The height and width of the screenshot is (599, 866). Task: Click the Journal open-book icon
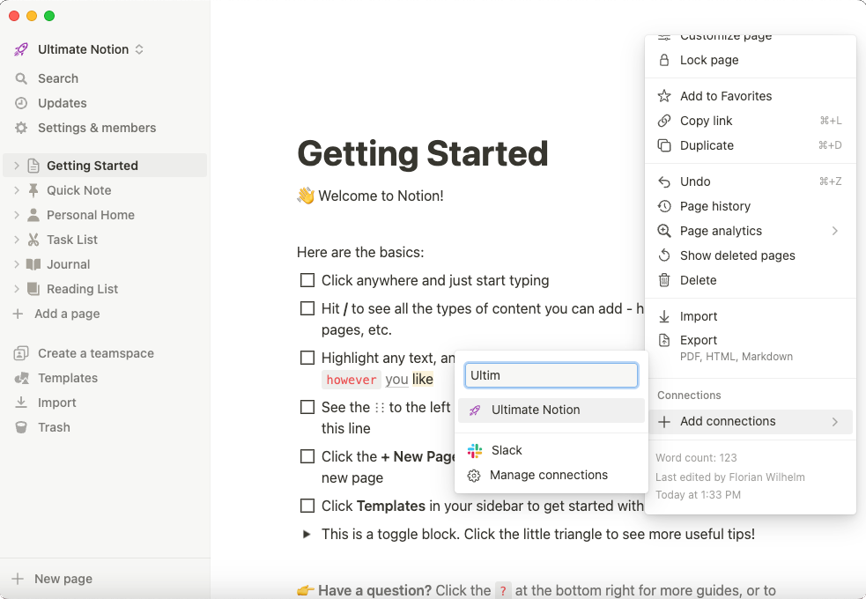[33, 264]
